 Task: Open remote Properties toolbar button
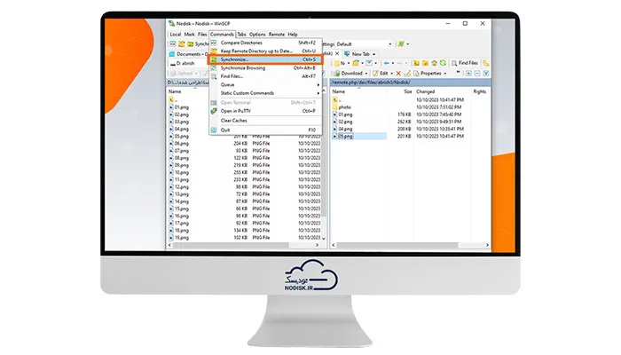(x=429, y=74)
